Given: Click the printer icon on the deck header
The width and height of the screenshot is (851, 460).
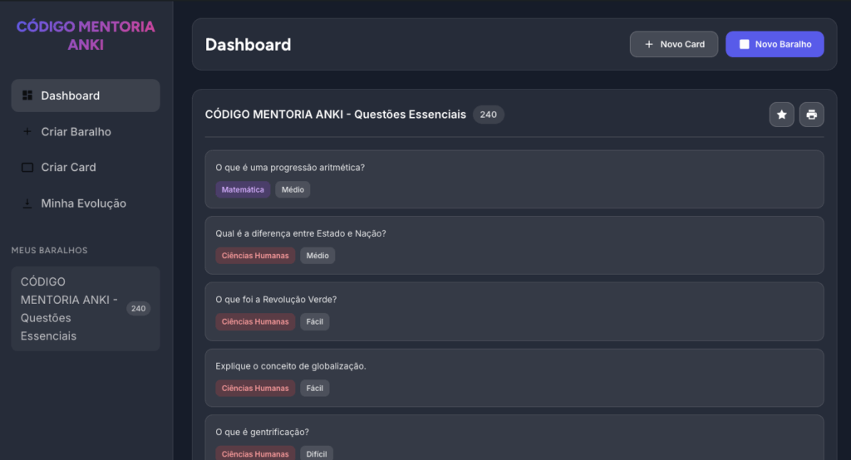Looking at the screenshot, I should click(x=812, y=115).
